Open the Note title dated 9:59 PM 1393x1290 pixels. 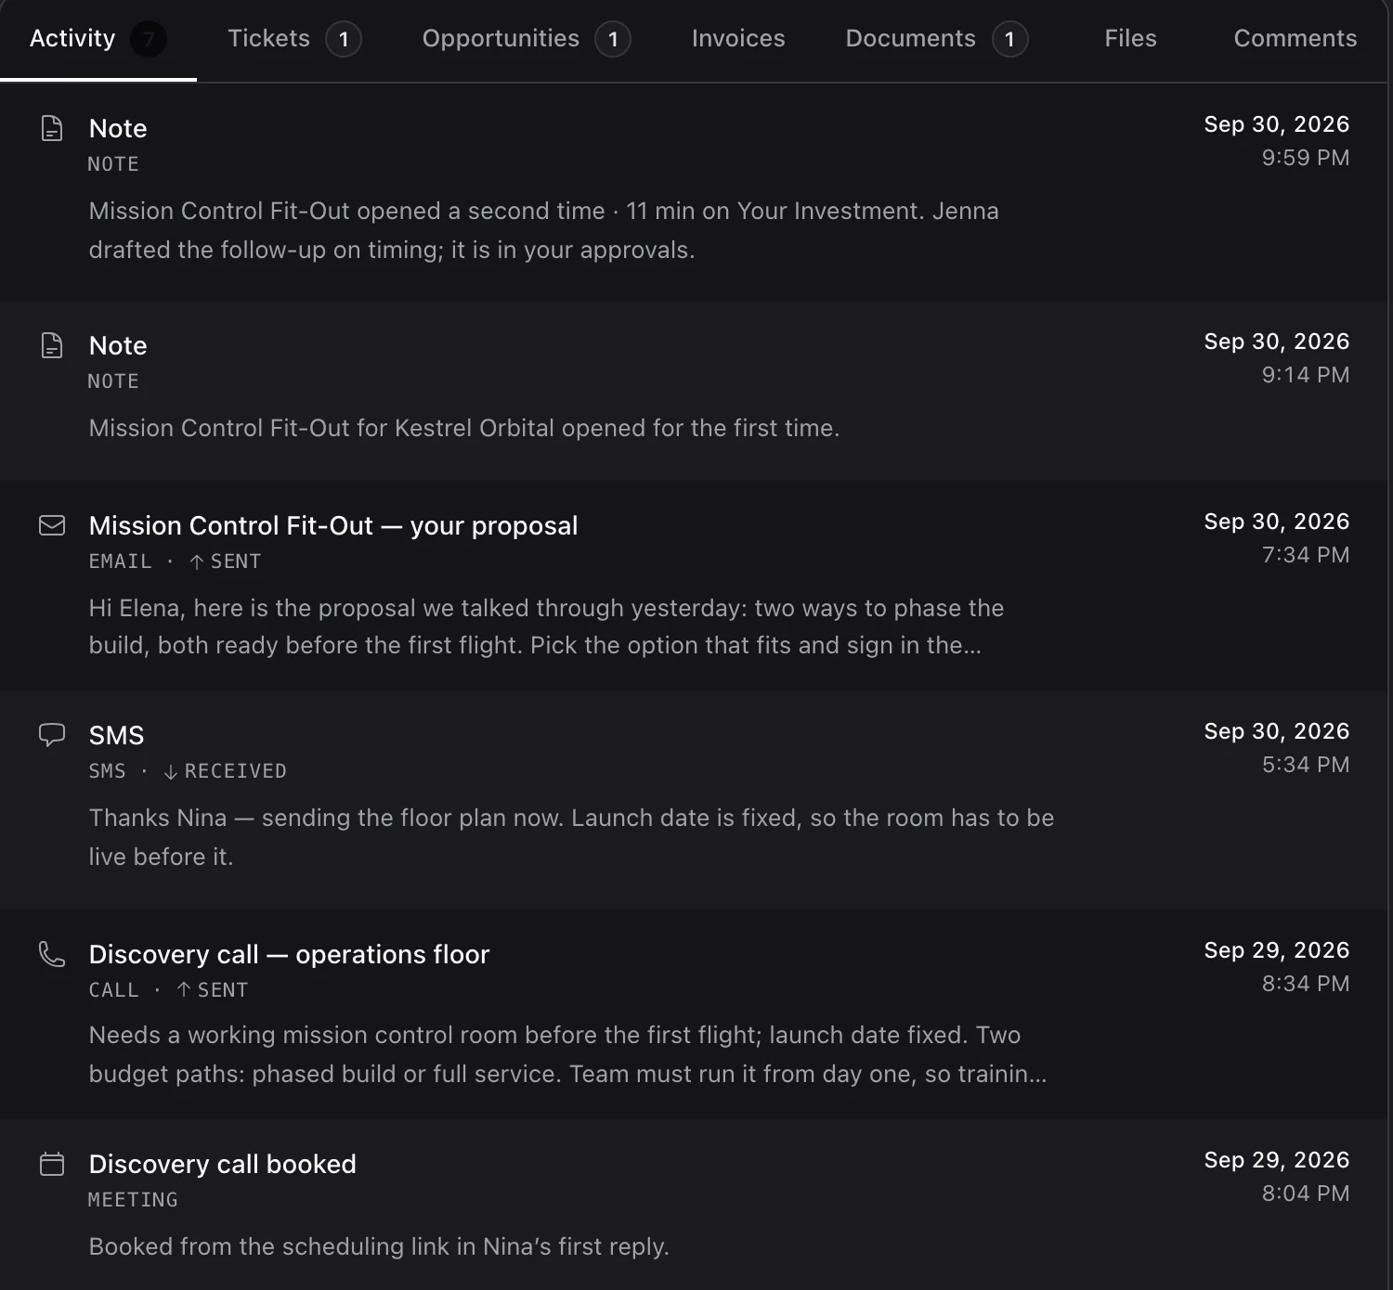point(118,128)
